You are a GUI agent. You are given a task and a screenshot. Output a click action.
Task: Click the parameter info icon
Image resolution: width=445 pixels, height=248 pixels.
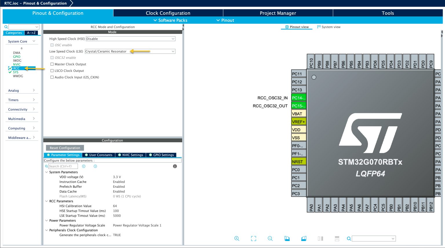[175, 166]
